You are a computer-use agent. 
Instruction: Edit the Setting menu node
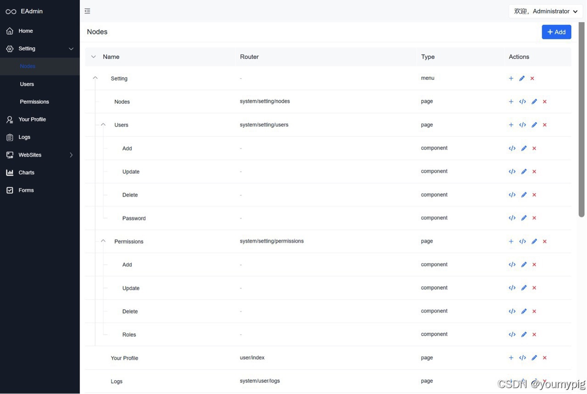pyautogui.click(x=522, y=78)
